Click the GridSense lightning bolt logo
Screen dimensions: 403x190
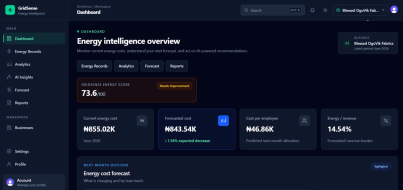[10, 10]
